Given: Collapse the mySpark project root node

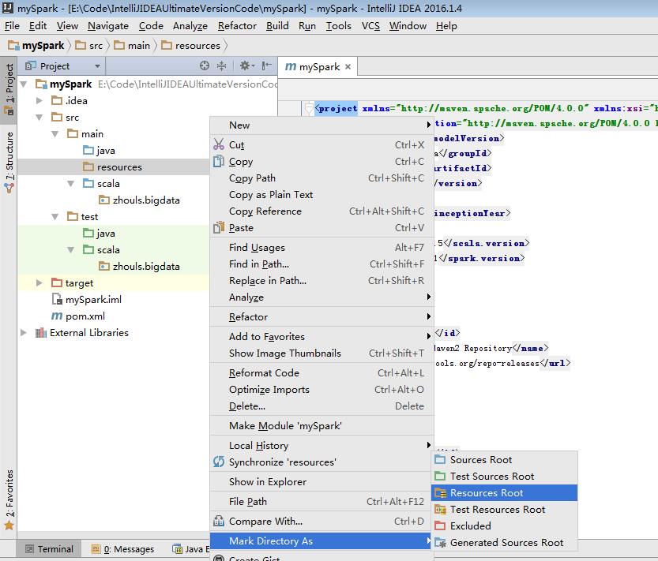Looking at the screenshot, I should 24,84.
